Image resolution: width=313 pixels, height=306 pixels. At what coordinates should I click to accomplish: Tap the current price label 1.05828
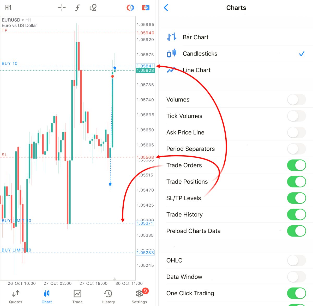point(145,71)
